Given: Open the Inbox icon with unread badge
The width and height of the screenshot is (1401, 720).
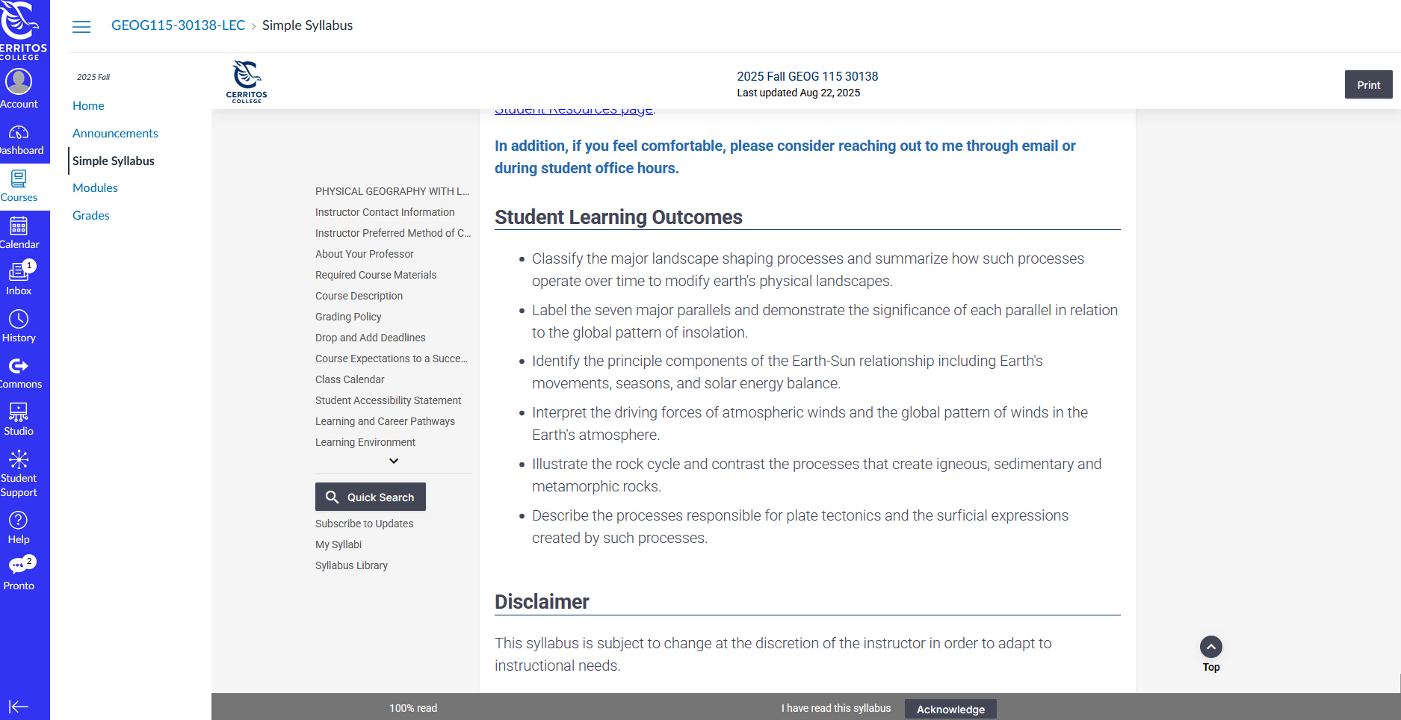Looking at the screenshot, I should click(x=19, y=273).
